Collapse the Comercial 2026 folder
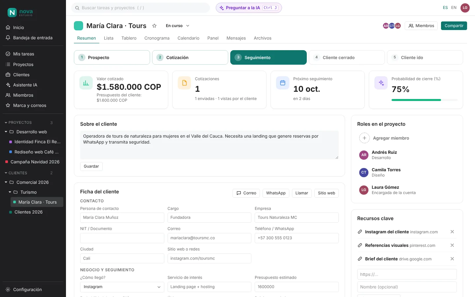 coord(6,182)
